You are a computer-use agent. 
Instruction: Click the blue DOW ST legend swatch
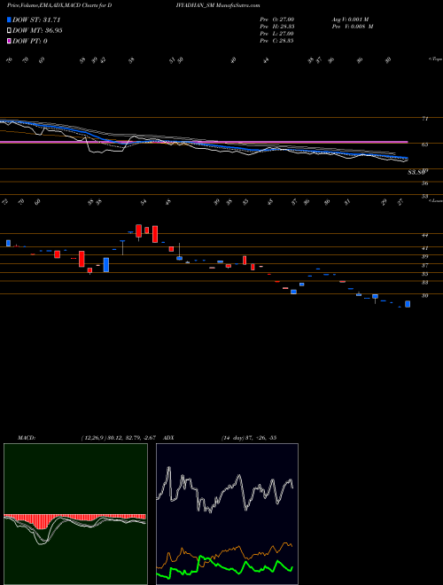click(9, 19)
